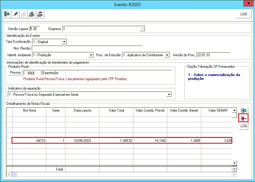Remove selected nota fiscal row icon
The image size is (255, 182).
[243, 118]
